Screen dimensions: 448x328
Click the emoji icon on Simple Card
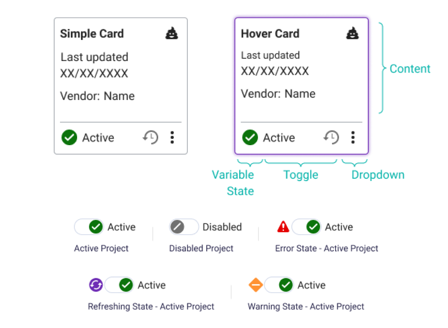pyautogui.click(x=172, y=34)
